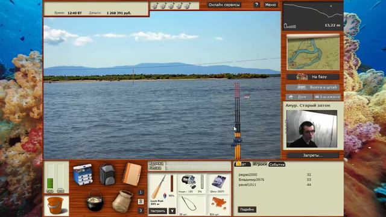Switch to the chat tab
This screenshot has width=386, height=217.
(x=242, y=164)
